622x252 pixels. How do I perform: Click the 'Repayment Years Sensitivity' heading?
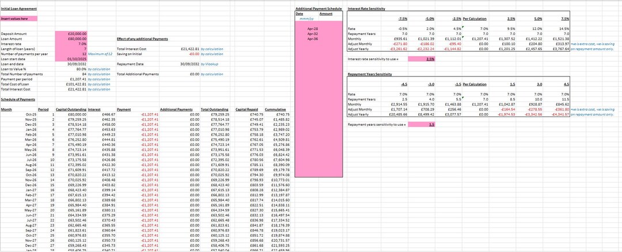point(370,74)
